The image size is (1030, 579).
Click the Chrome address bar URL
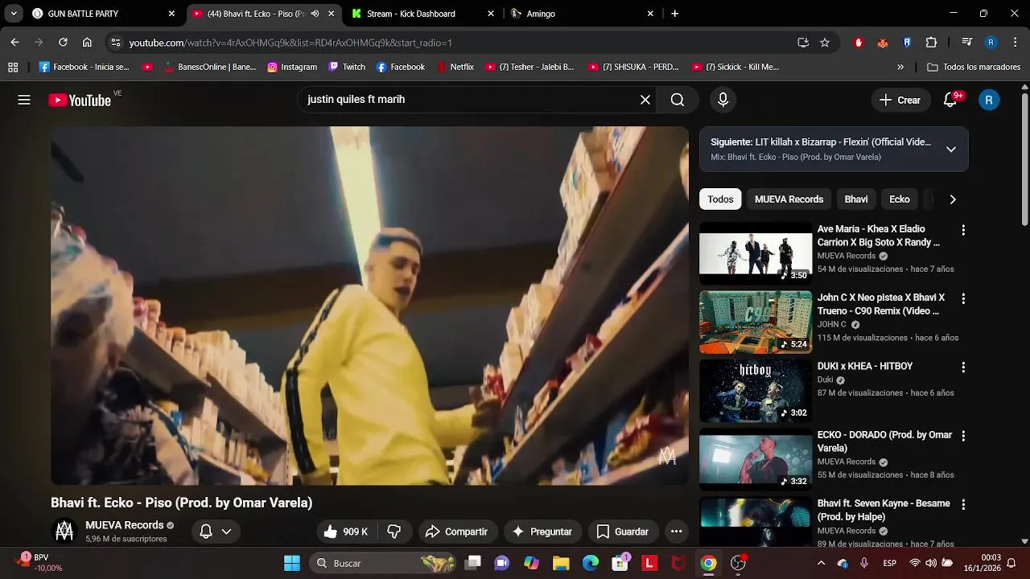click(290, 43)
